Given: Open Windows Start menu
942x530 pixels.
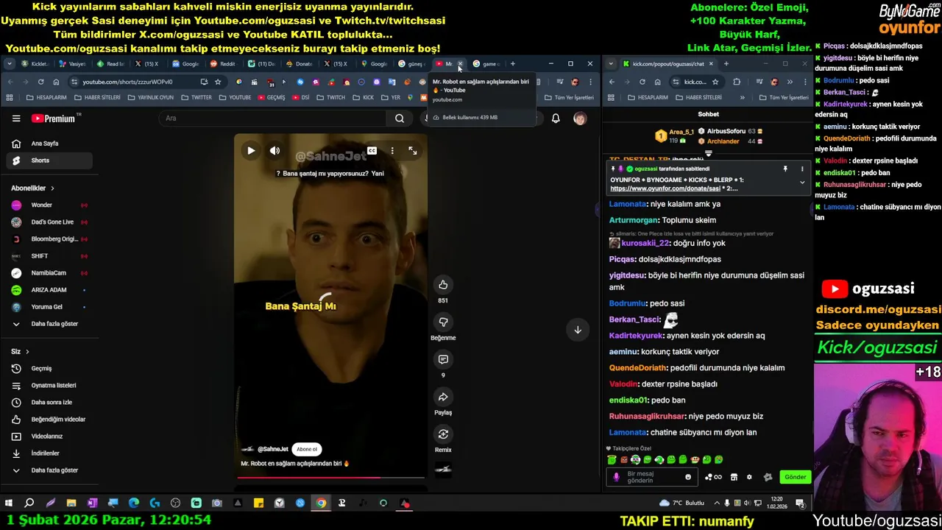Looking at the screenshot, I should pos(8,504).
